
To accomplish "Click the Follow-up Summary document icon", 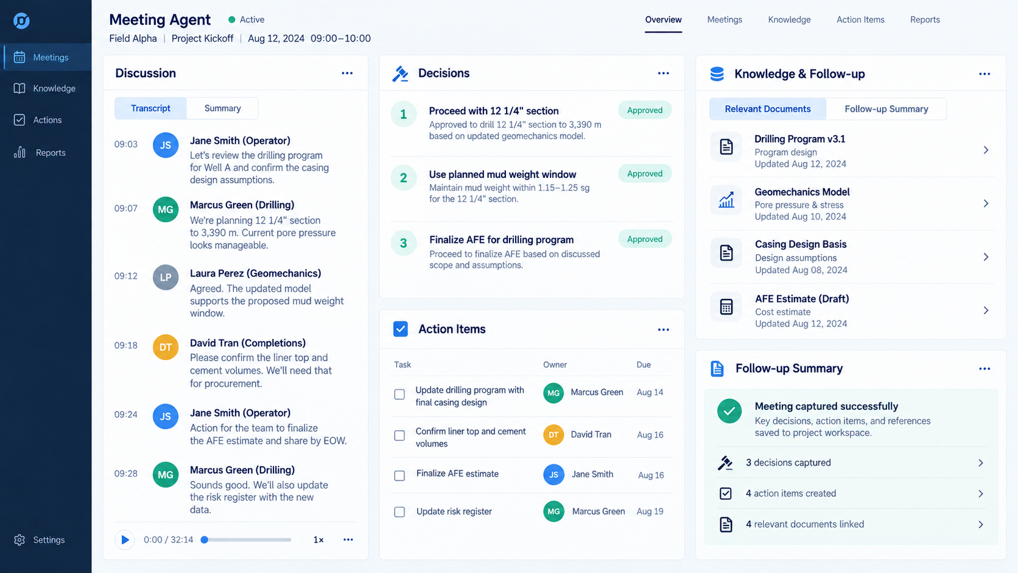I will [x=717, y=368].
